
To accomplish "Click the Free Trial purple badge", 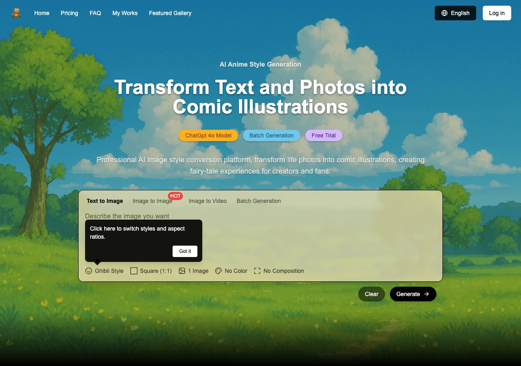I will (324, 135).
